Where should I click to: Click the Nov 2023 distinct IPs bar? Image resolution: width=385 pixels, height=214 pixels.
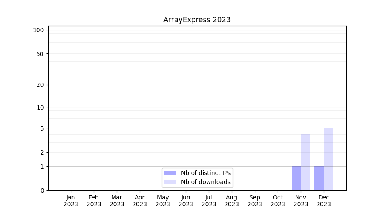296,178
